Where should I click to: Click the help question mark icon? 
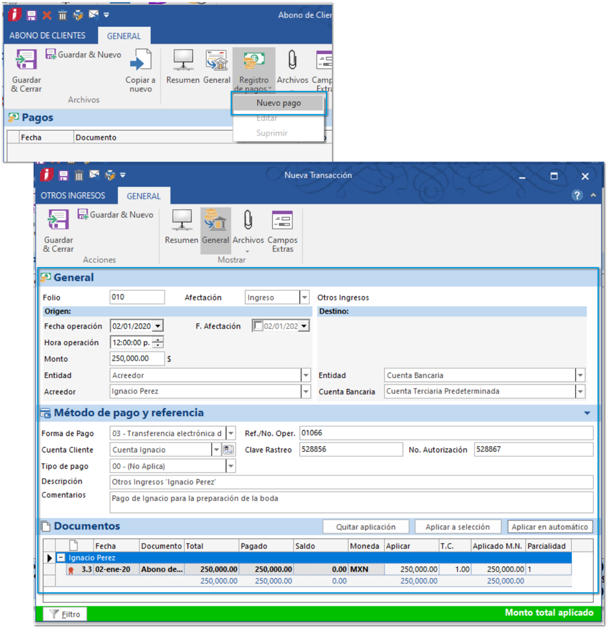577,195
